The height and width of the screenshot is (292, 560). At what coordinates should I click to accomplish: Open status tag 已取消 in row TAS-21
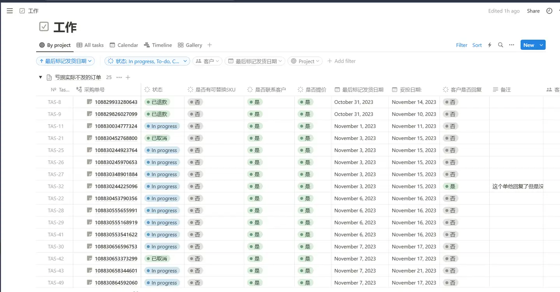coord(158,138)
